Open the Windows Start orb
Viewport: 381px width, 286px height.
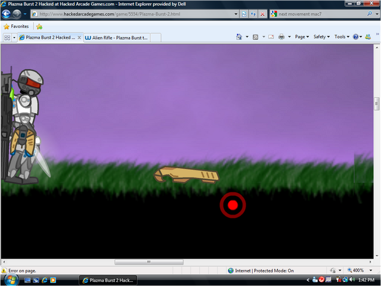11,280
